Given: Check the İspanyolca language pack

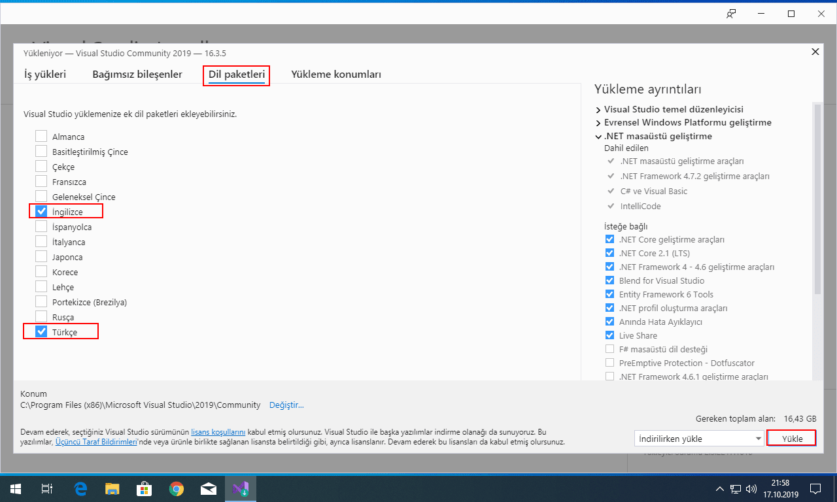Looking at the screenshot, I should [x=41, y=227].
